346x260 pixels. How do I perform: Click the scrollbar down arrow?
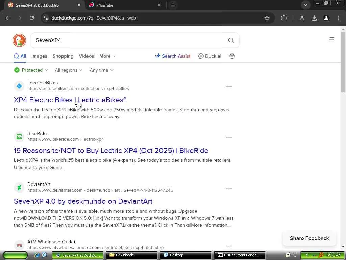tap(343, 247)
